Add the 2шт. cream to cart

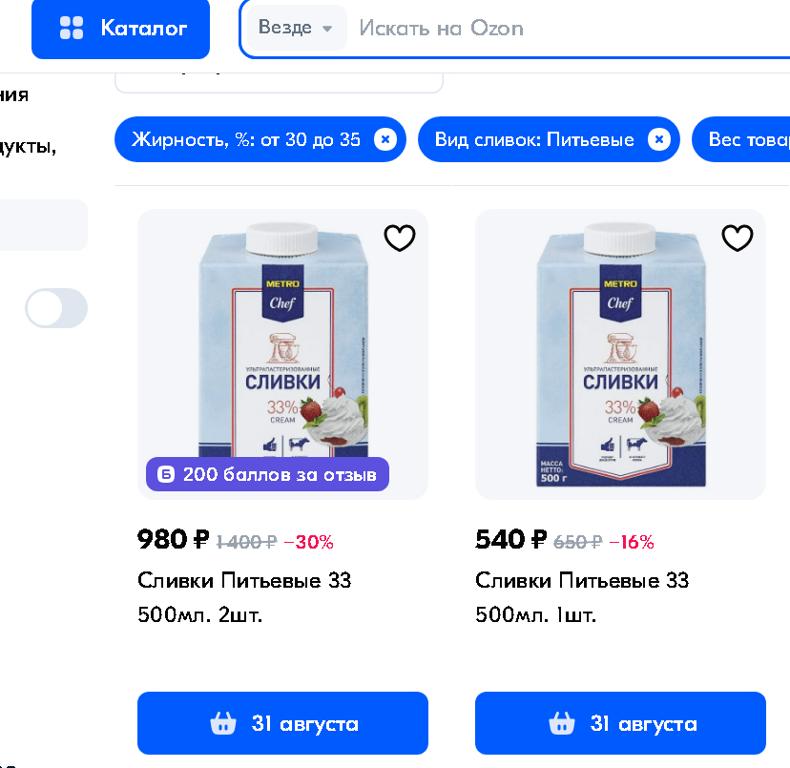point(282,724)
